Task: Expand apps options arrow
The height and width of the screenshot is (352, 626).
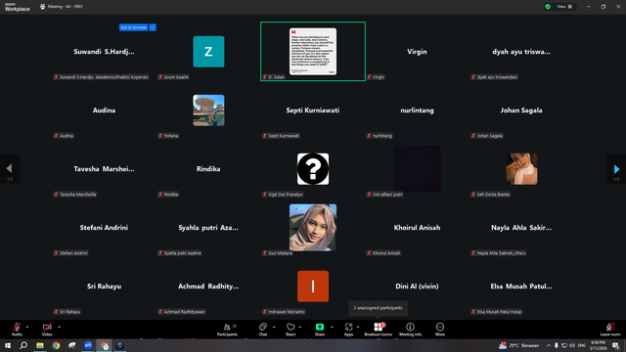Action: tap(358, 327)
